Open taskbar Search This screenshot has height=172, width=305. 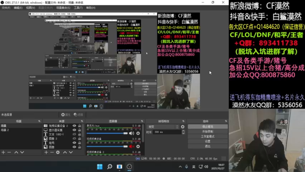110,167
